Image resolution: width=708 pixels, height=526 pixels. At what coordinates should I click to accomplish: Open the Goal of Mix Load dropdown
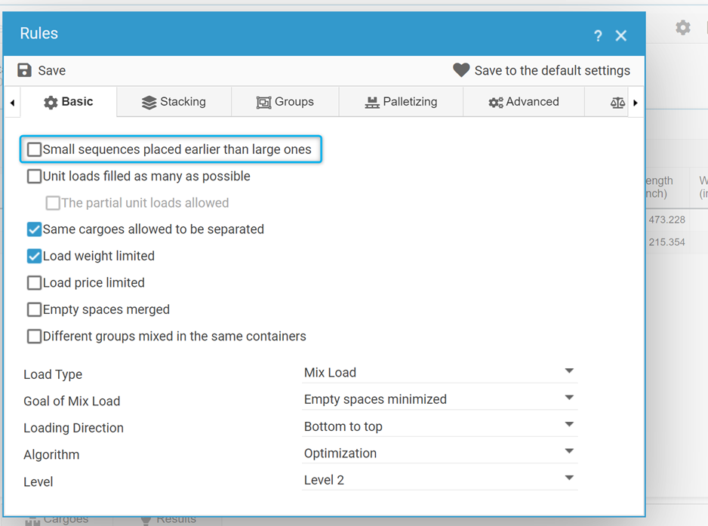[x=440, y=399]
